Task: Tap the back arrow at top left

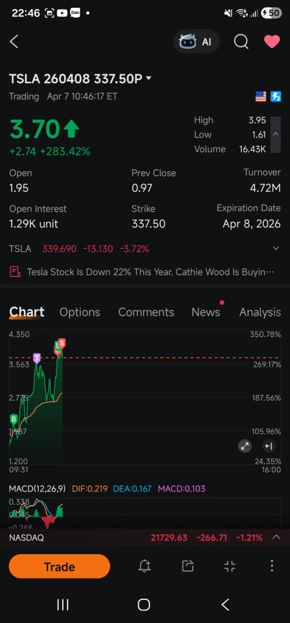Action: tap(15, 41)
